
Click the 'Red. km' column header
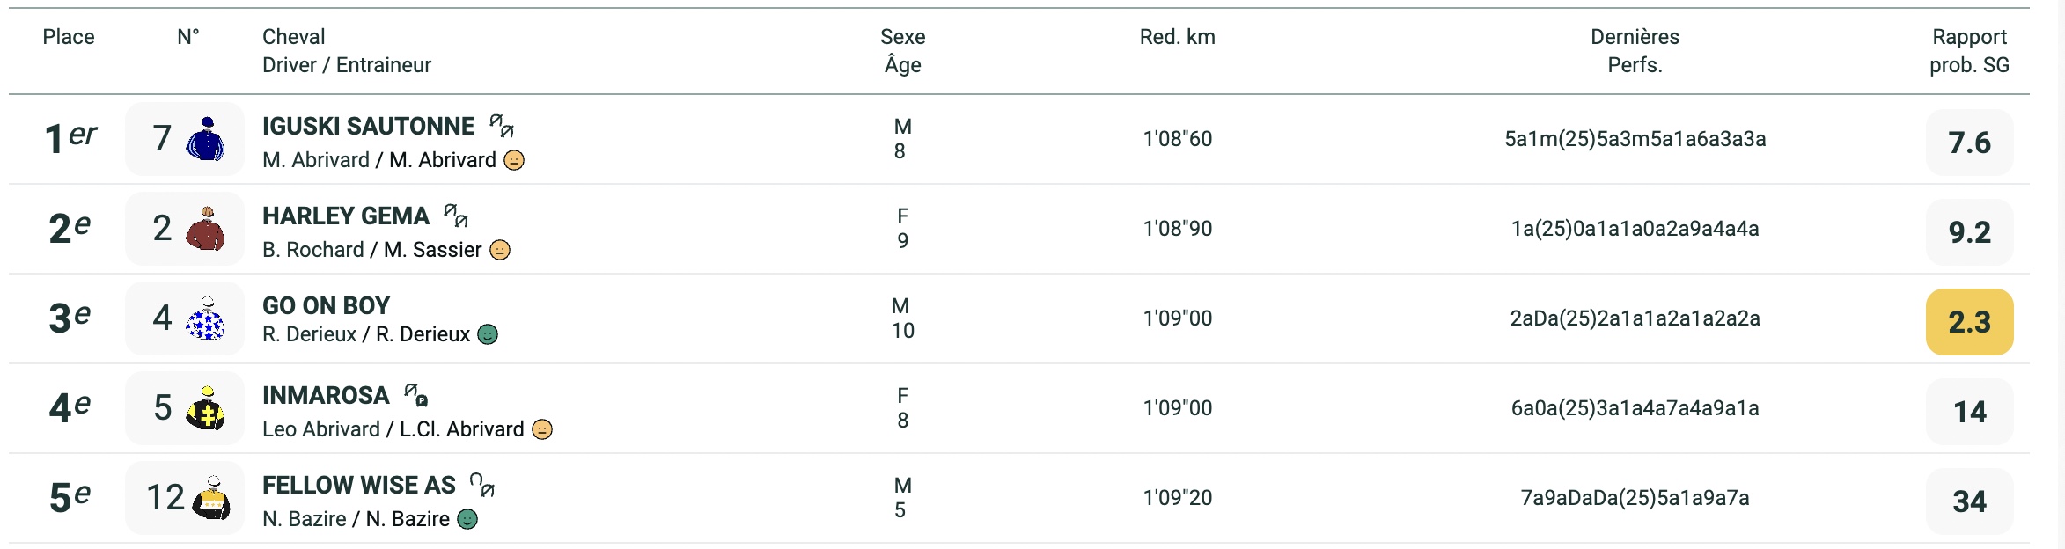pyautogui.click(x=1177, y=37)
